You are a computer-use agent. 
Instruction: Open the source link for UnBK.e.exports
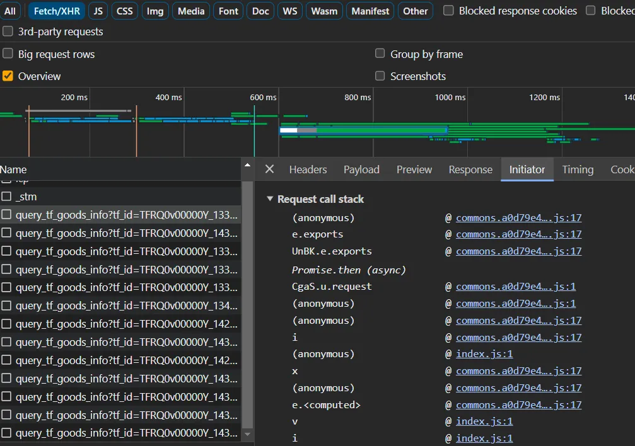tap(519, 251)
